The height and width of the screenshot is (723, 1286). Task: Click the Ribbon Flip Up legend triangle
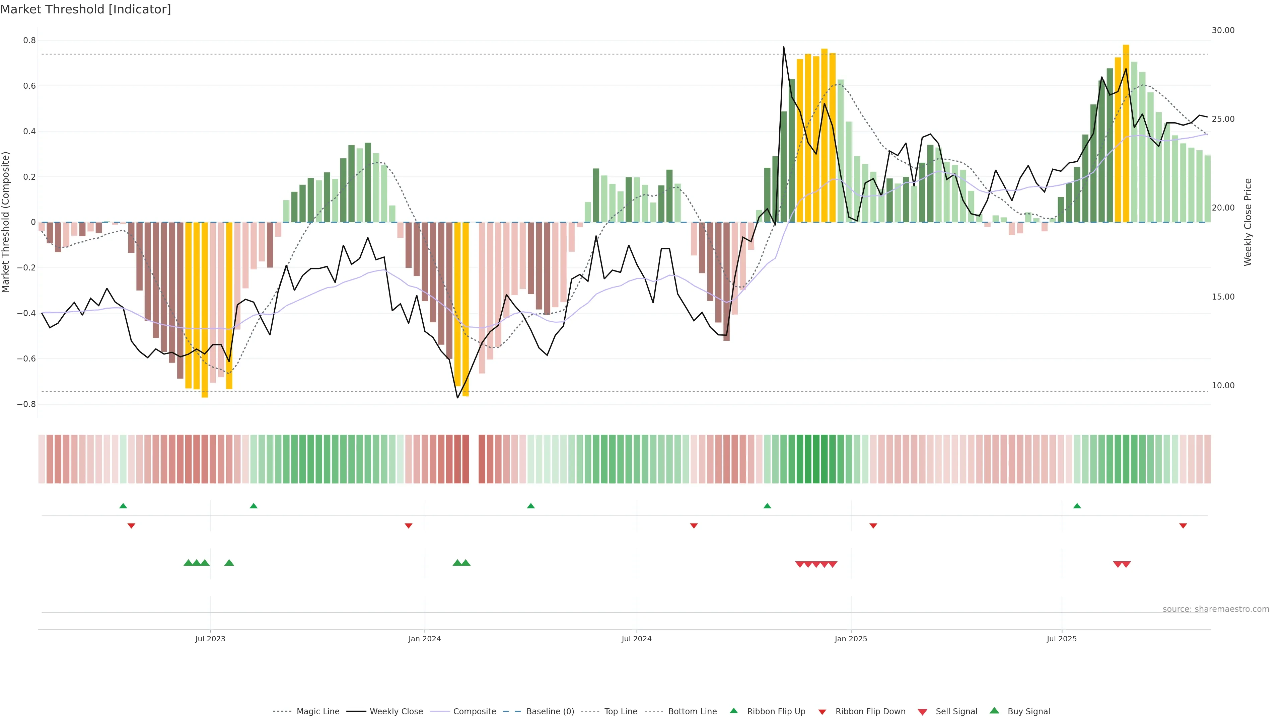point(733,711)
